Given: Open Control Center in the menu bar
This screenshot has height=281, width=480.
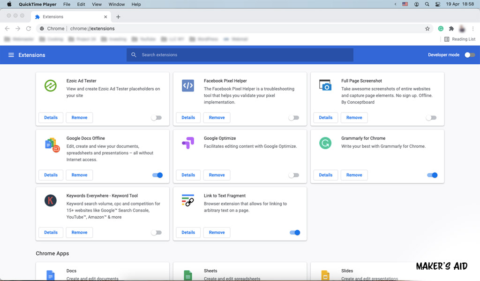Looking at the screenshot, I should (x=438, y=4).
